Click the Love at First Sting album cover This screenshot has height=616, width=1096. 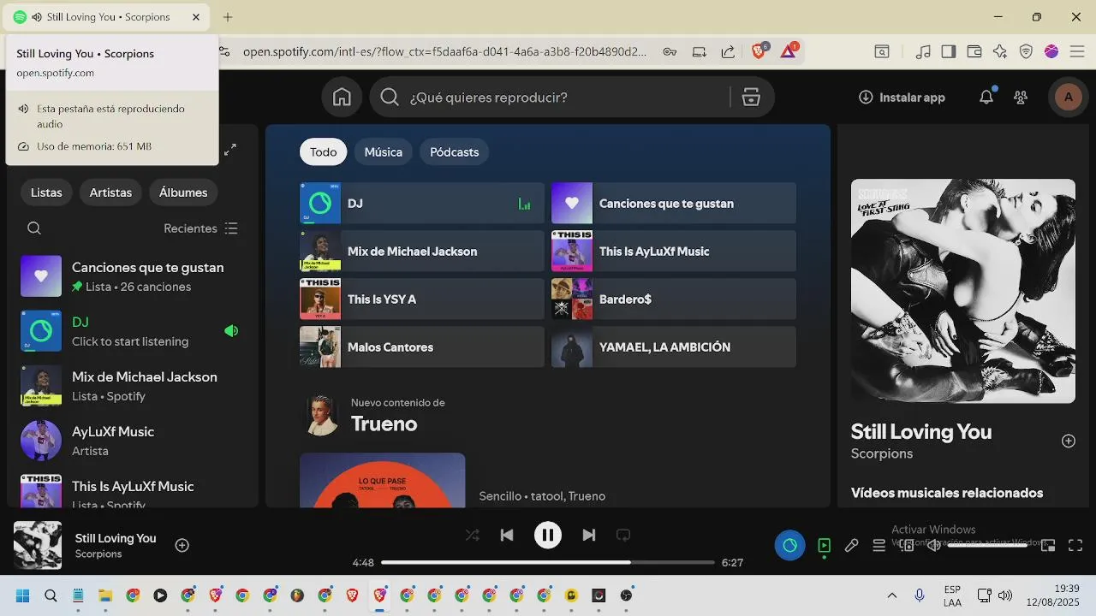pyautogui.click(x=963, y=291)
